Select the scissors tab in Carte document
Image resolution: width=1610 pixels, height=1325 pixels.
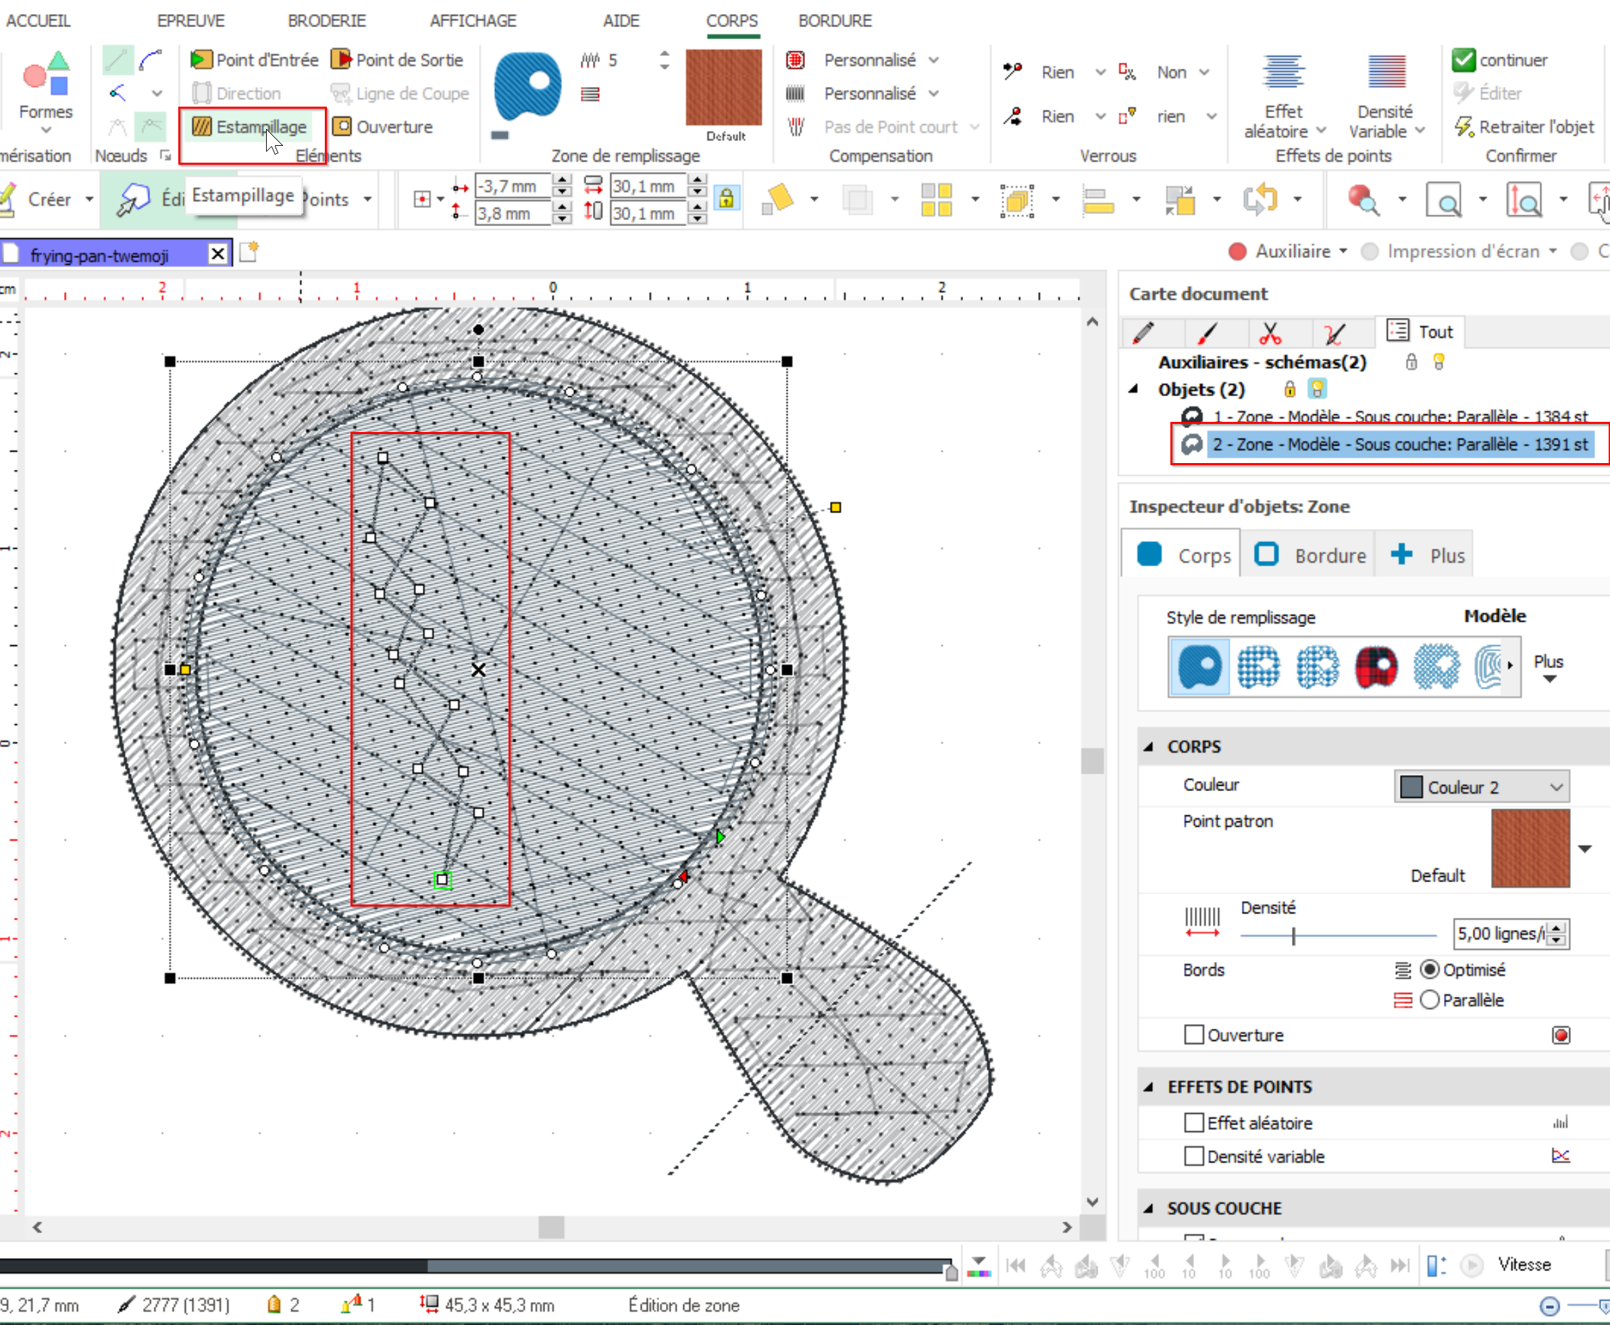pos(1270,333)
